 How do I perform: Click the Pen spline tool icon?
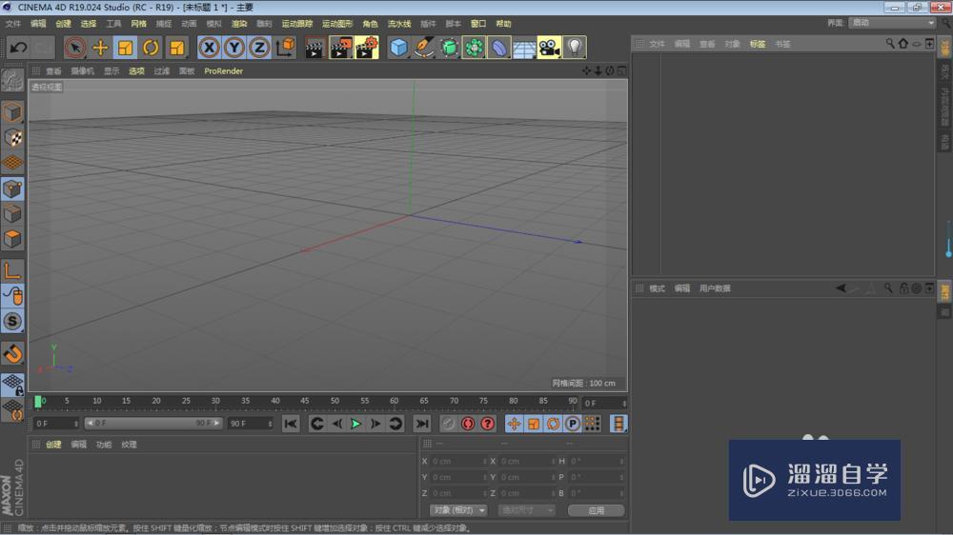(424, 48)
